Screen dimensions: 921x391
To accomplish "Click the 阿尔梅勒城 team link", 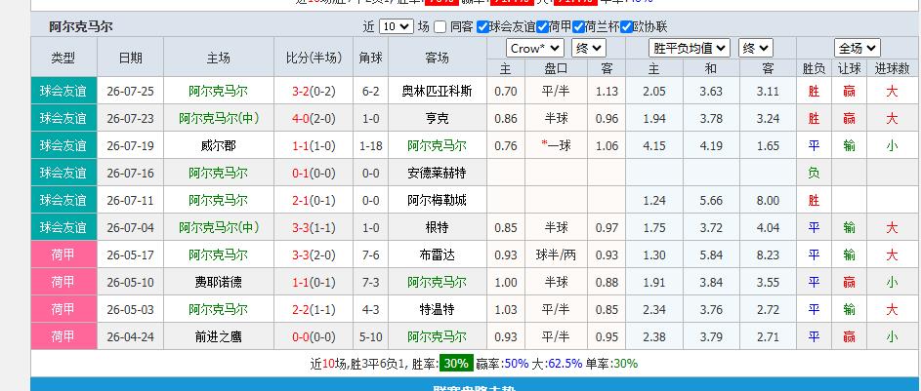I will point(437,201).
